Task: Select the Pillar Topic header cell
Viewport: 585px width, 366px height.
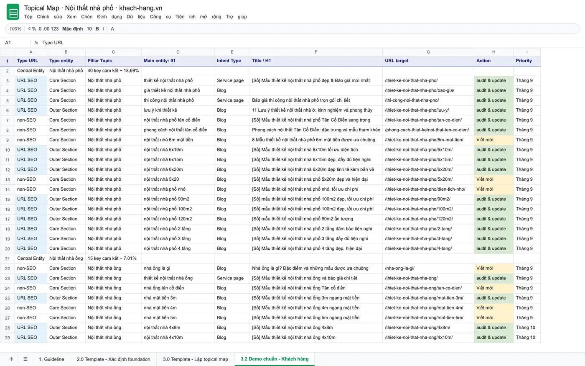Action: pyautogui.click(x=113, y=61)
